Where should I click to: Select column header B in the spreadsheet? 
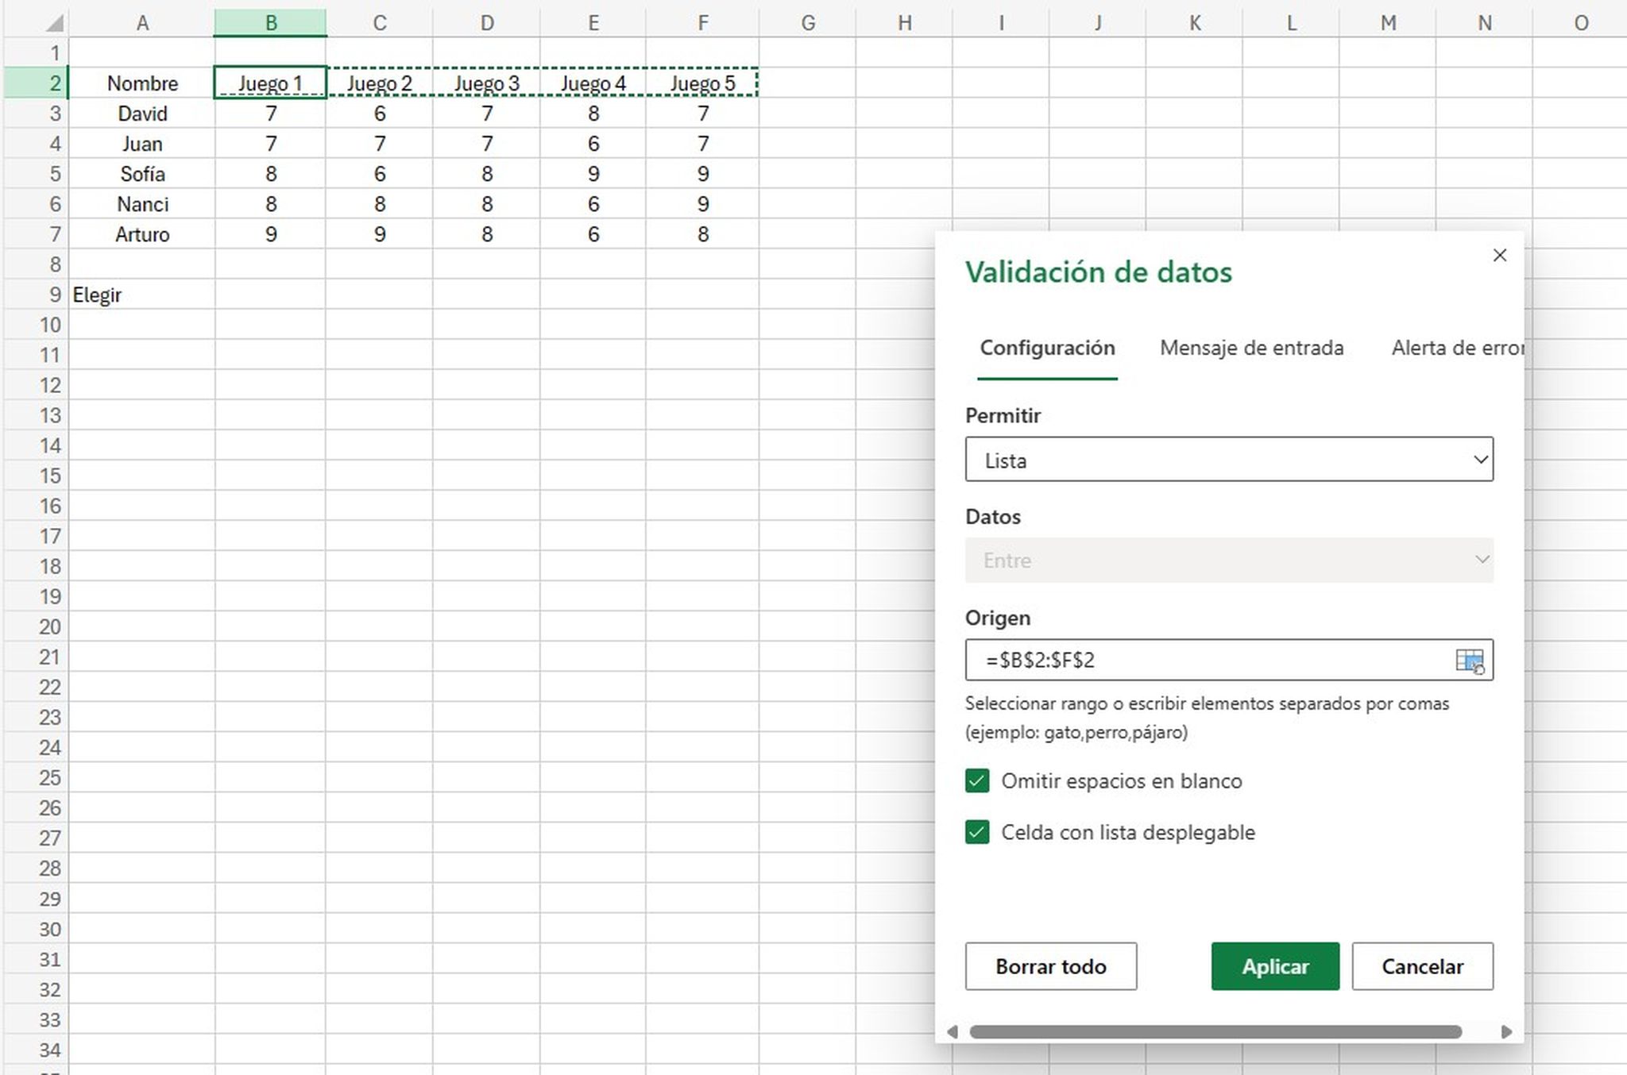[270, 22]
